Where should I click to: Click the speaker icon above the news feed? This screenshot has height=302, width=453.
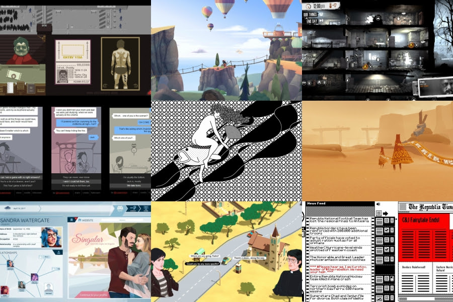[379, 205]
